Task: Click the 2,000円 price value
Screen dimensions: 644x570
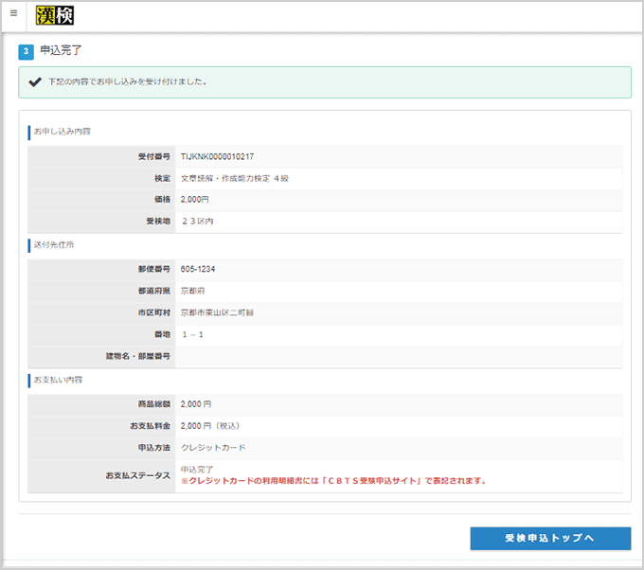Action: pyautogui.click(x=195, y=200)
